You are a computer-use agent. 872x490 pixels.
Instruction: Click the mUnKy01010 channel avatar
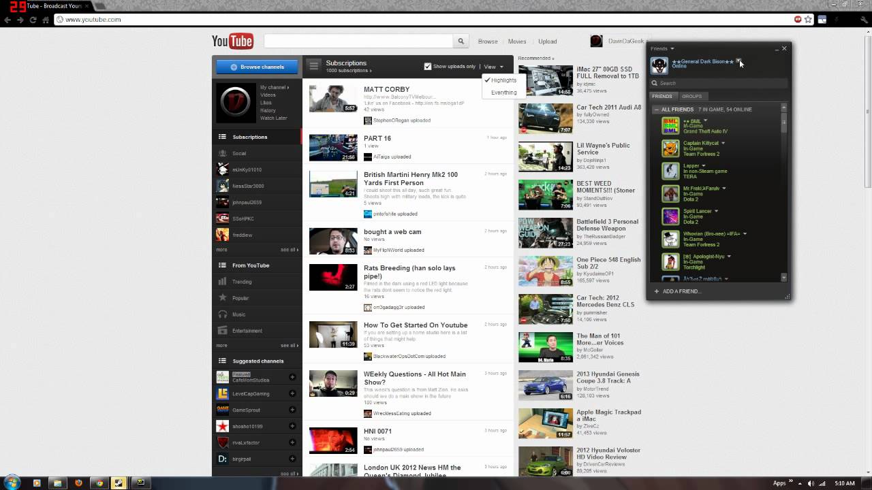click(222, 169)
